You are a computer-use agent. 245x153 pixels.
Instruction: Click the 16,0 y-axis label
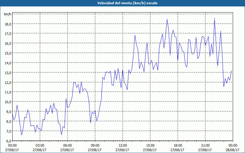tap(8, 43)
